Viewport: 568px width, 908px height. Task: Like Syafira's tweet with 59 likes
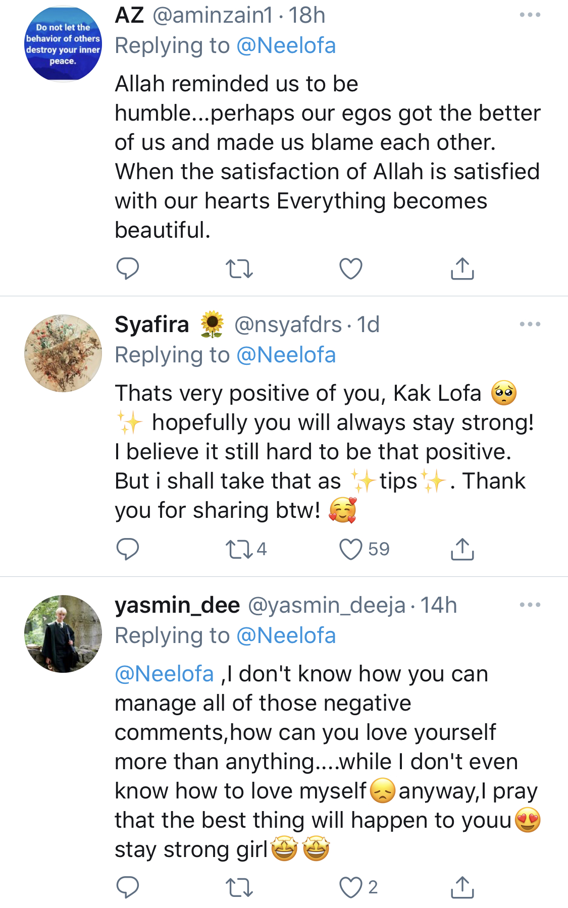pos(350,549)
